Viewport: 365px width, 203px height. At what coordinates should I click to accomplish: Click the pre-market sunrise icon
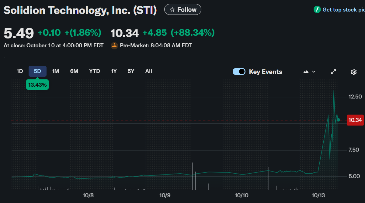pos(114,46)
